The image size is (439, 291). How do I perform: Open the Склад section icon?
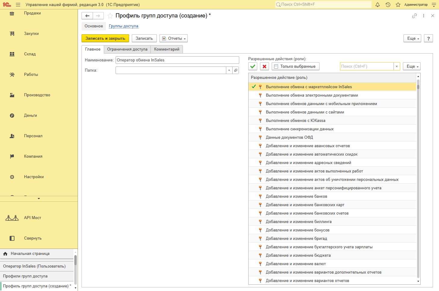click(x=12, y=54)
